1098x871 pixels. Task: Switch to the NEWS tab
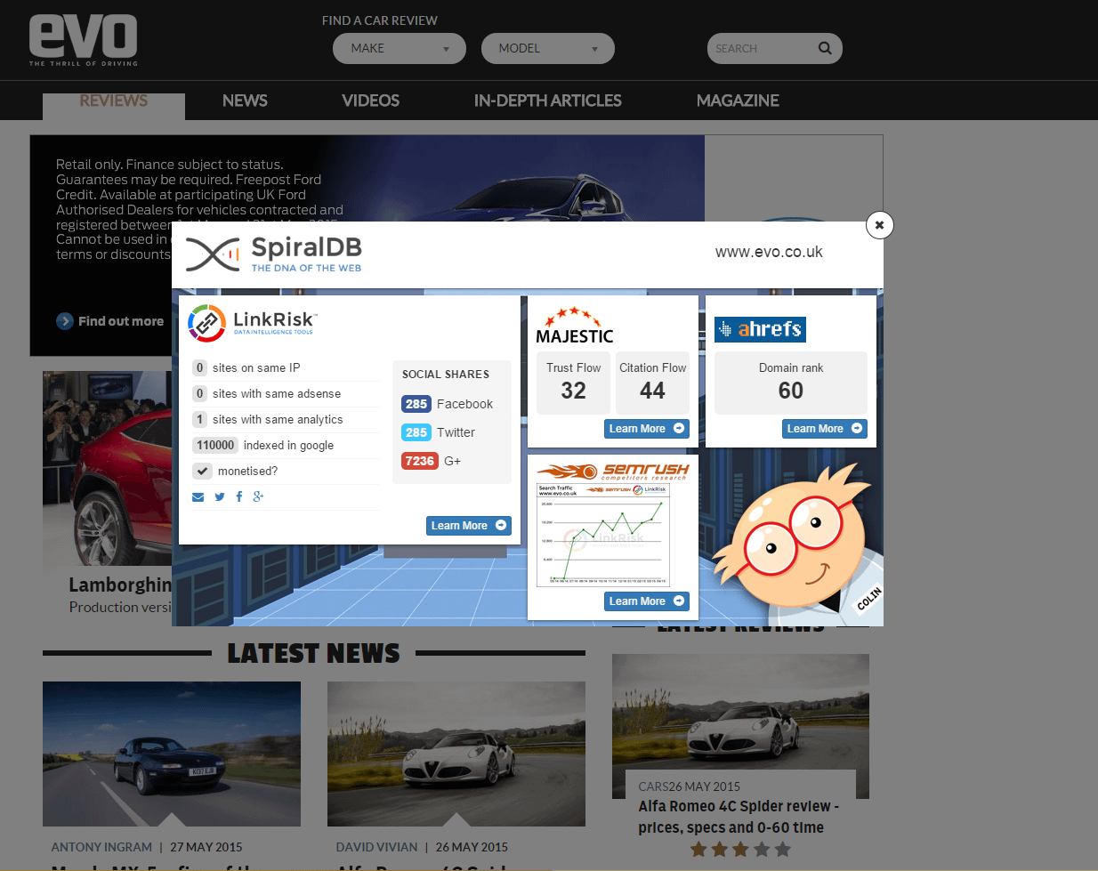(245, 101)
